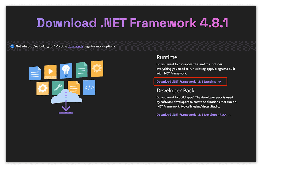Viewport: 285px width, 171px height.
Task: Click the wrench file icon in illustration
Action: [58, 88]
